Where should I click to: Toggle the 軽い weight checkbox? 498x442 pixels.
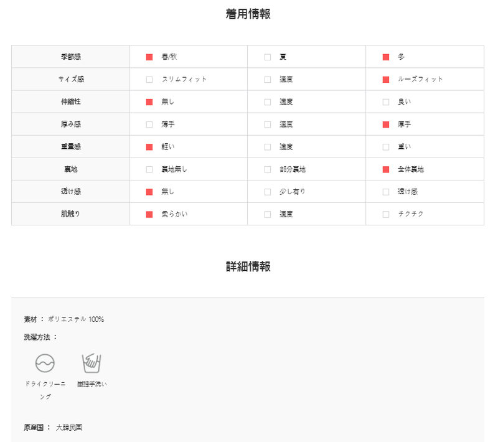[149, 147]
